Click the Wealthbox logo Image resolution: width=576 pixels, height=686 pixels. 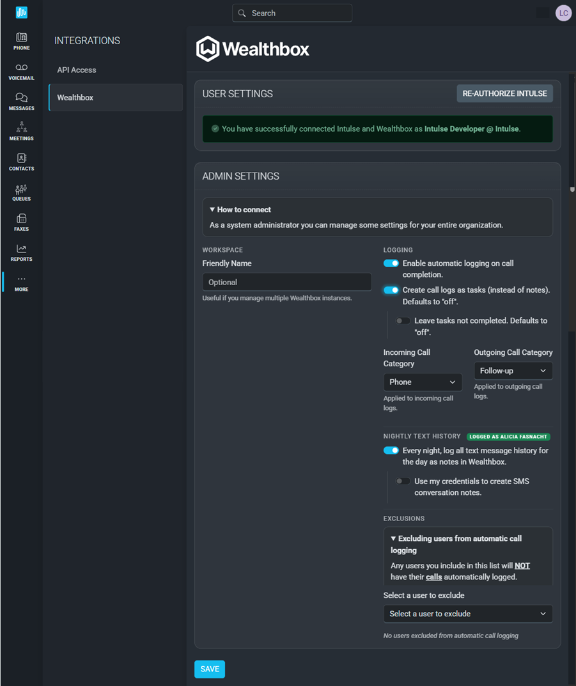coord(253,49)
